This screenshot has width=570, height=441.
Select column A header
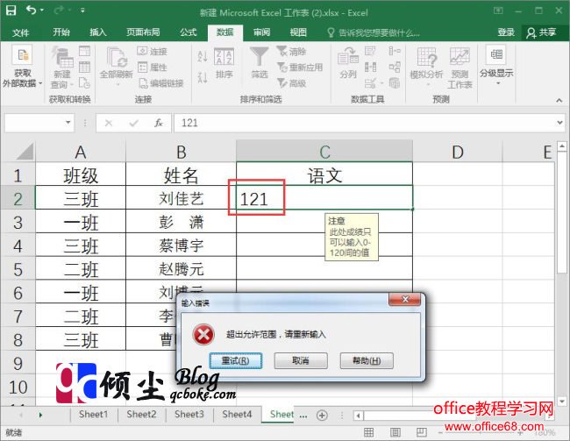81,152
